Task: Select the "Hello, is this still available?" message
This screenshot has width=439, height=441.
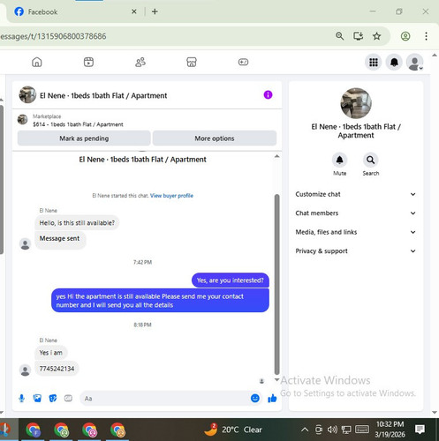Action: (77, 223)
